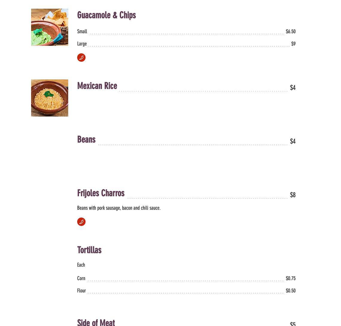Click the Beans menu item title
Image resolution: width=341 pixels, height=326 pixels.
[x=86, y=140]
